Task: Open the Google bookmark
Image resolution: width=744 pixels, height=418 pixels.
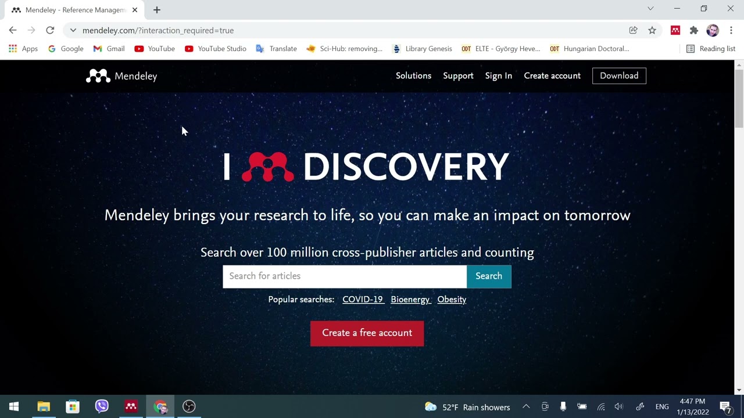Action: coord(66,49)
